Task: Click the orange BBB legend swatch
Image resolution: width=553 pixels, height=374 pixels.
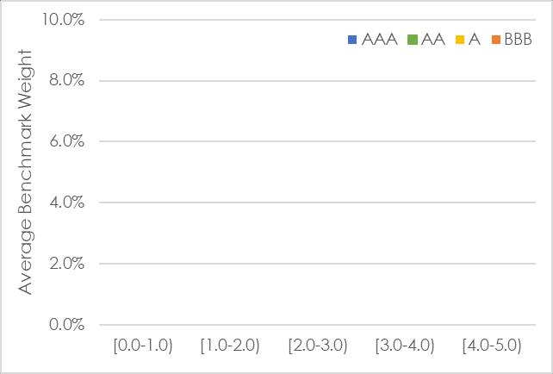Action: 496,40
